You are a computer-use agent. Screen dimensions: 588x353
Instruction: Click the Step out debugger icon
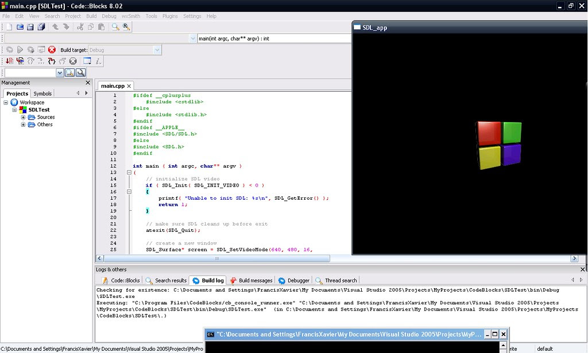pos(62,61)
